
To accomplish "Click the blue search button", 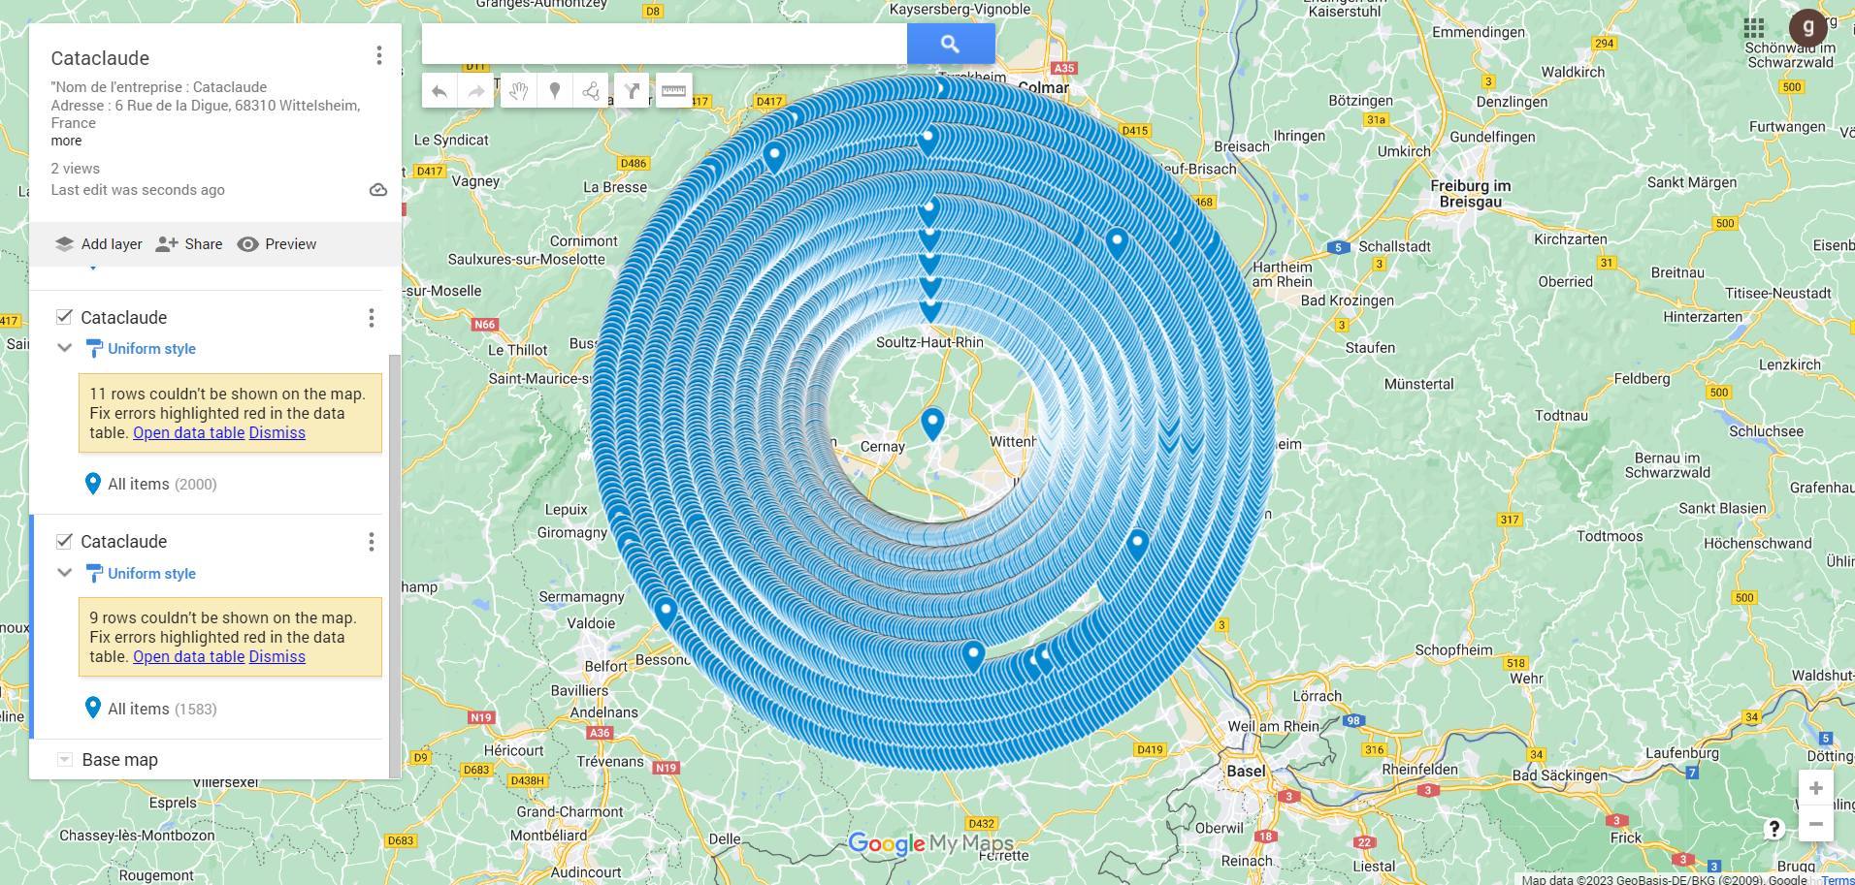I will 951,44.
